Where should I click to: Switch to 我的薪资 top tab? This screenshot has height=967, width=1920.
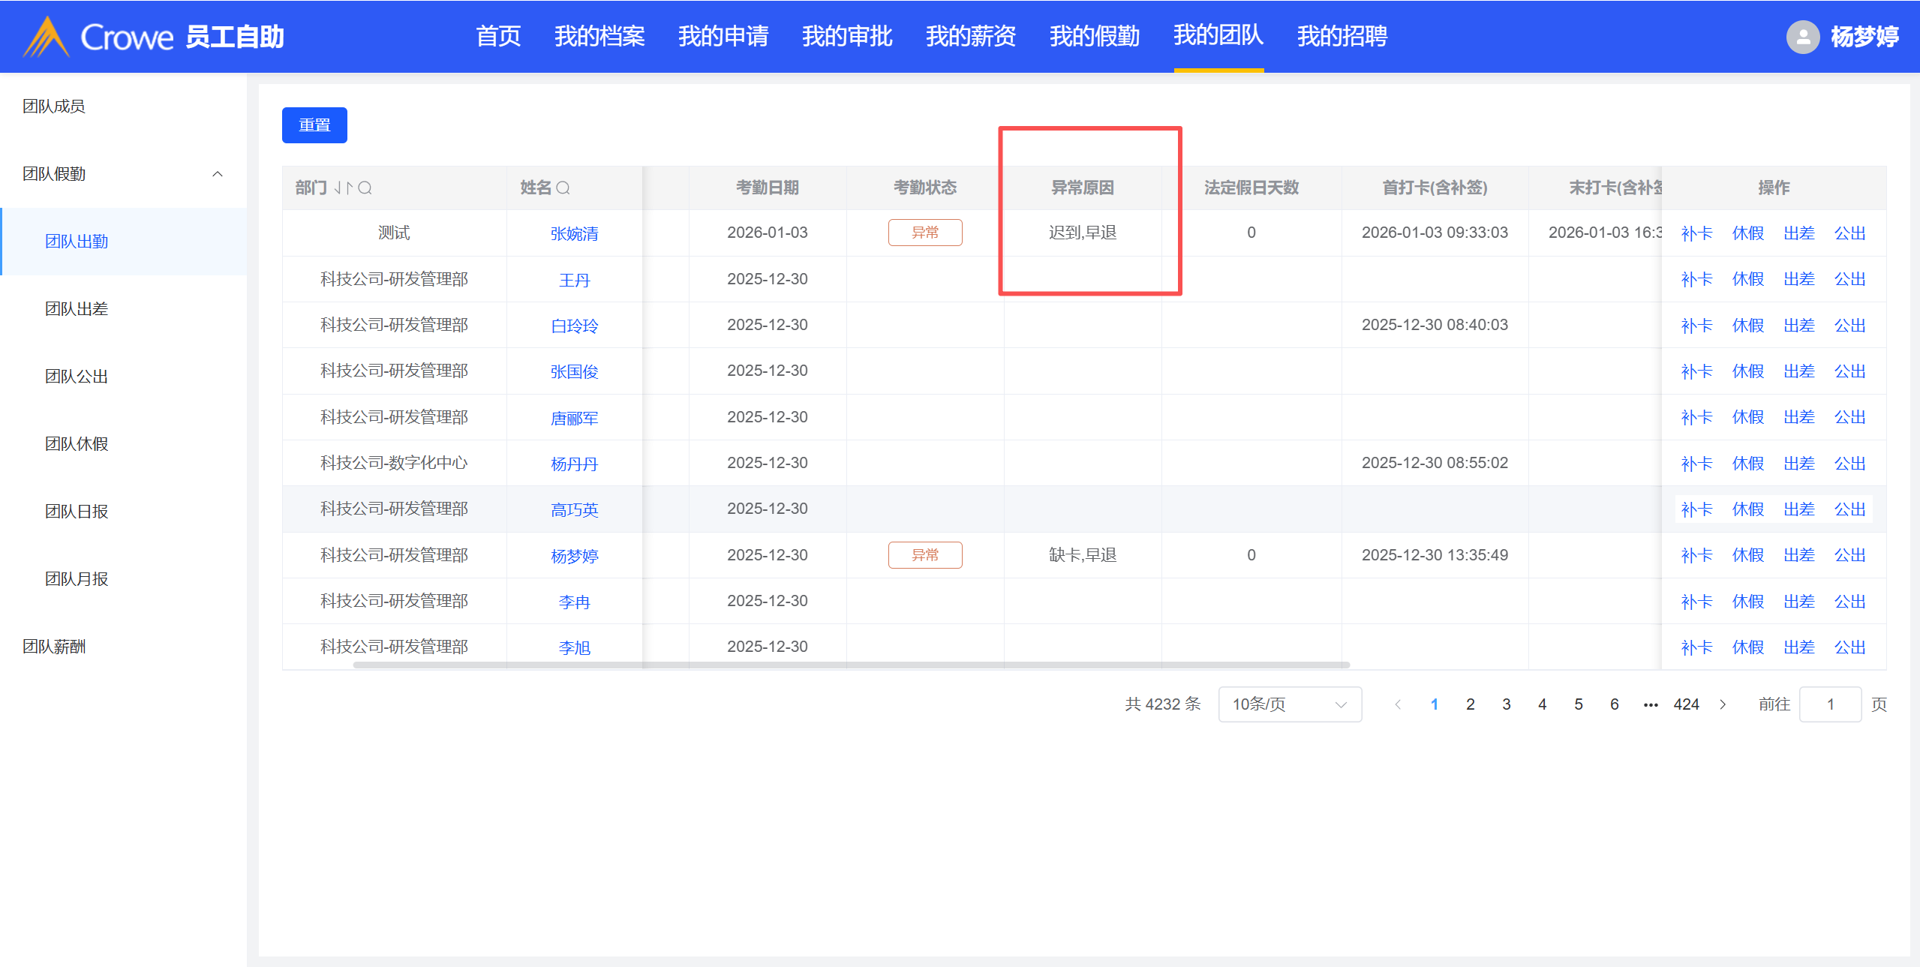970,36
